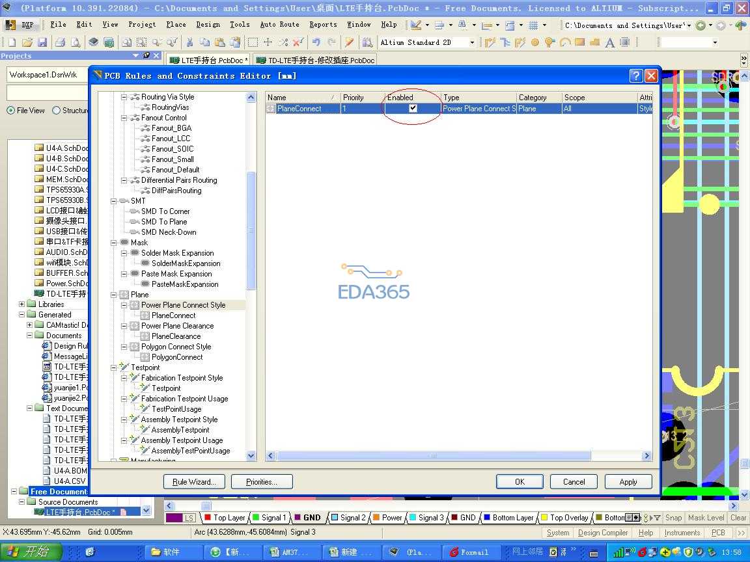Image resolution: width=750 pixels, height=562 pixels.
Task: Click the Priorities button
Action: click(262, 482)
